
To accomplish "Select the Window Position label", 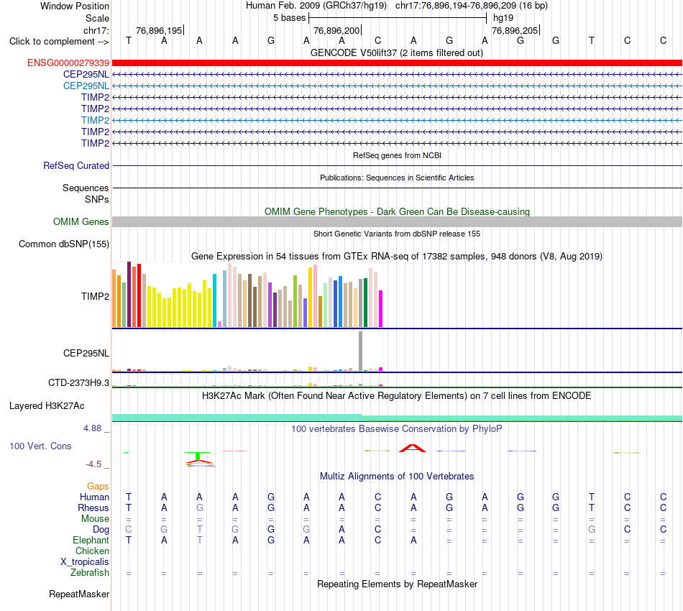I will pyautogui.click(x=75, y=6).
